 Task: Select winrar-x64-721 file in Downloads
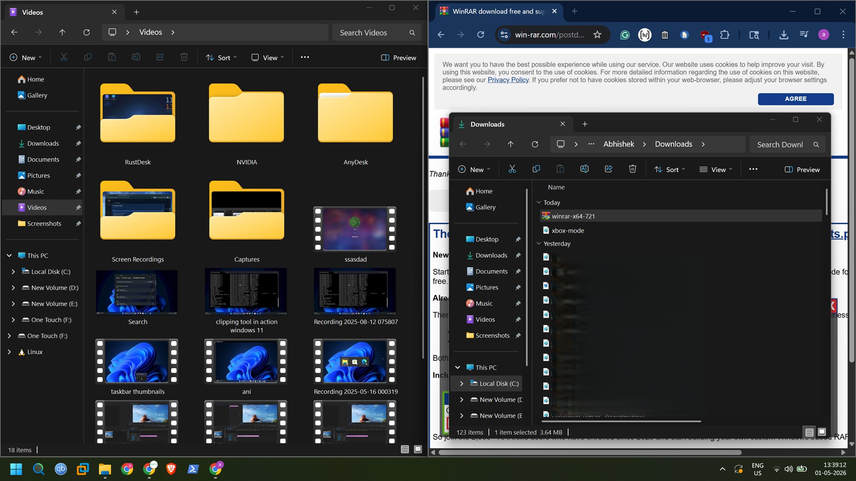click(681, 216)
